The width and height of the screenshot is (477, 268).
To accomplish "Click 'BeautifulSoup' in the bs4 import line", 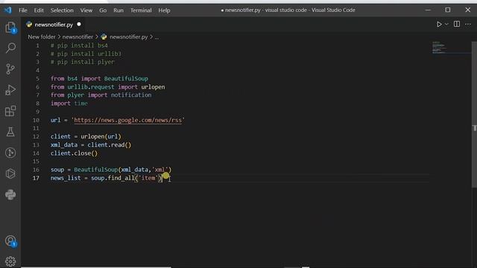I will click(126, 79).
